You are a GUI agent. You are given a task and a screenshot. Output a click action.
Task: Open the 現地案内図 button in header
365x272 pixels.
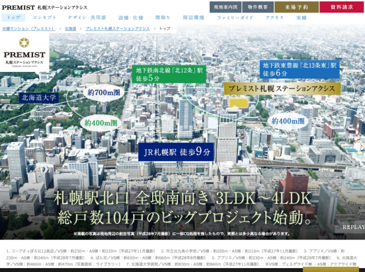[x=225, y=7]
